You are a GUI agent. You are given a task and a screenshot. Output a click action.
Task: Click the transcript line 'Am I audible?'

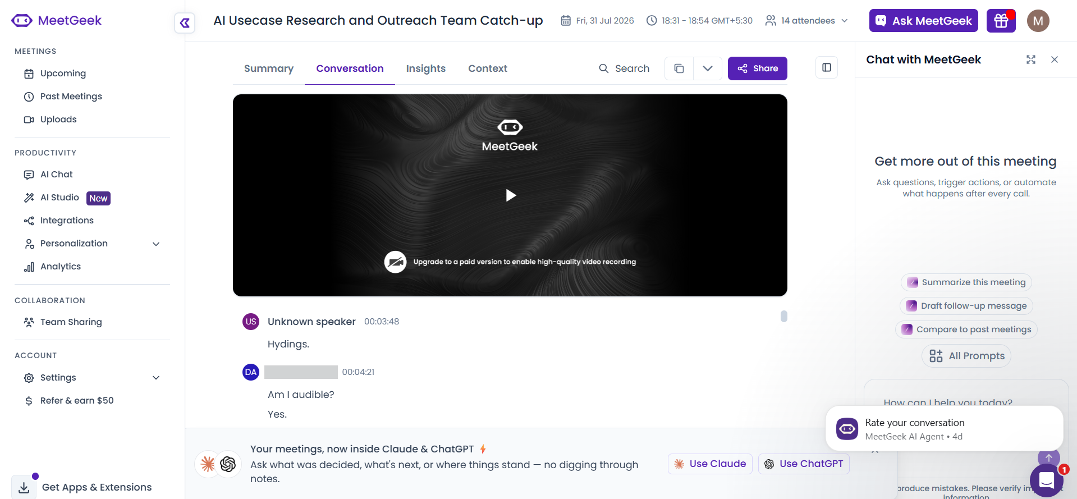coord(301,395)
